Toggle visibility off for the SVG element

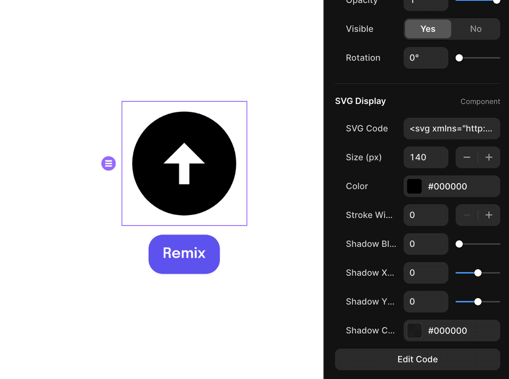(x=475, y=29)
